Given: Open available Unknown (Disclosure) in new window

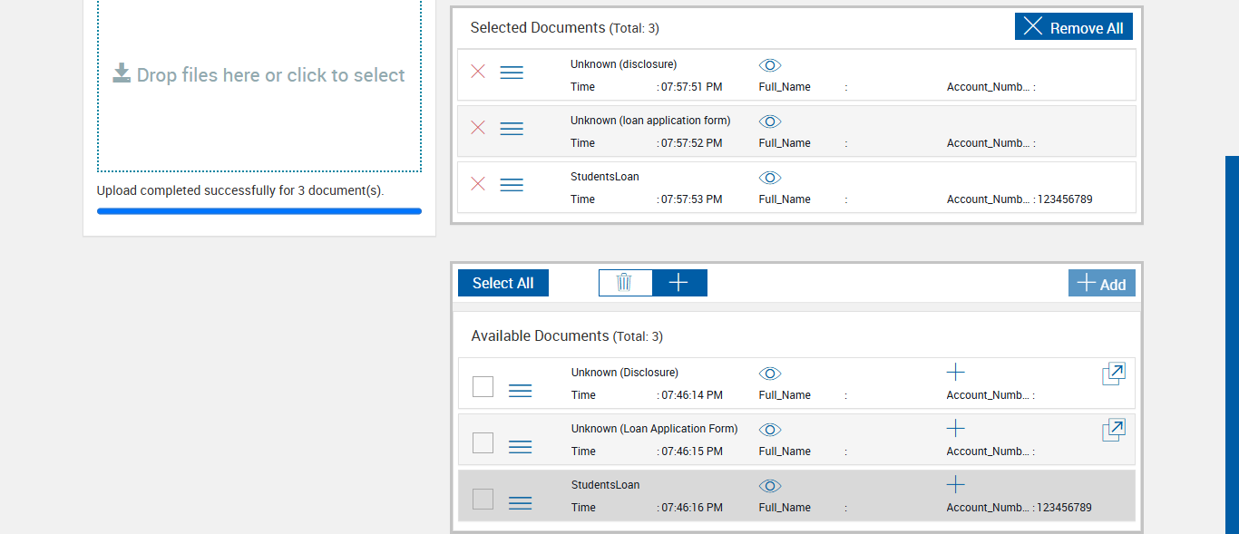Looking at the screenshot, I should (x=1114, y=374).
